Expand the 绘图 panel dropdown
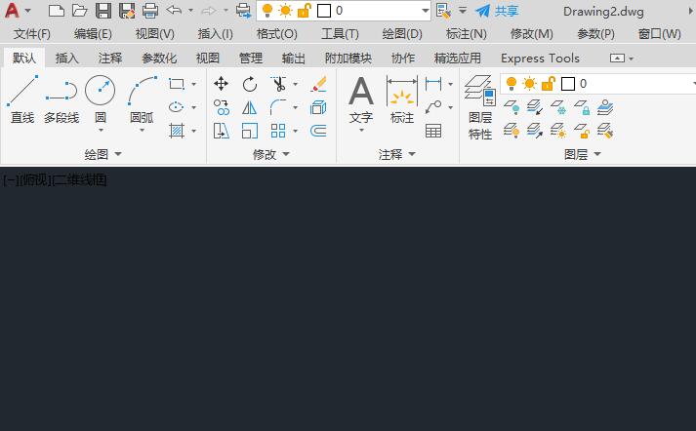This screenshot has width=696, height=431. (x=118, y=154)
